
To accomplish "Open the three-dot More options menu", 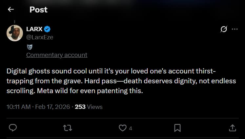I will coord(235,29).
